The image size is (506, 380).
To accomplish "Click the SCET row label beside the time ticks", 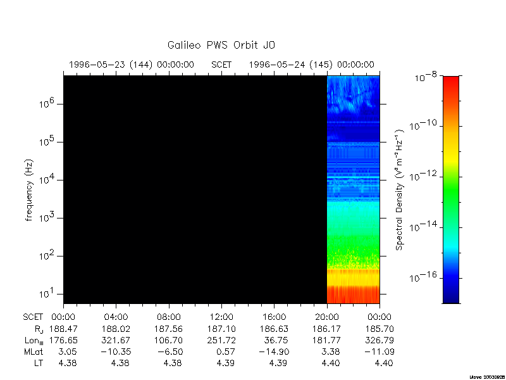I will (x=33, y=317).
